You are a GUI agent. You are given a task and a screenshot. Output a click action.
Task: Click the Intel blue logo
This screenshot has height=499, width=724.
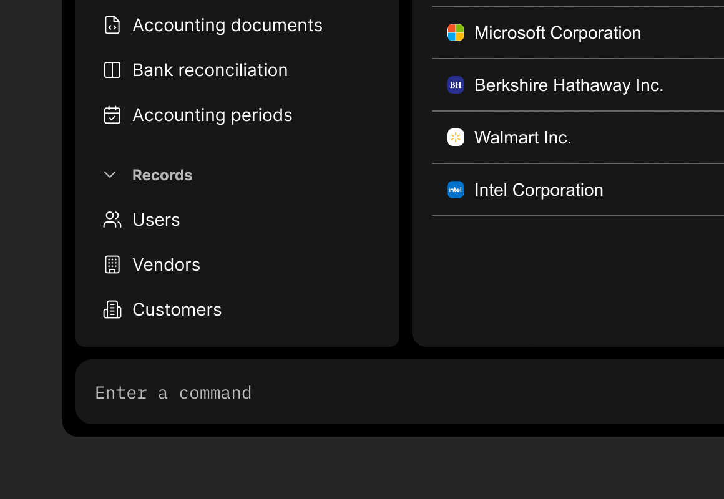pos(456,190)
